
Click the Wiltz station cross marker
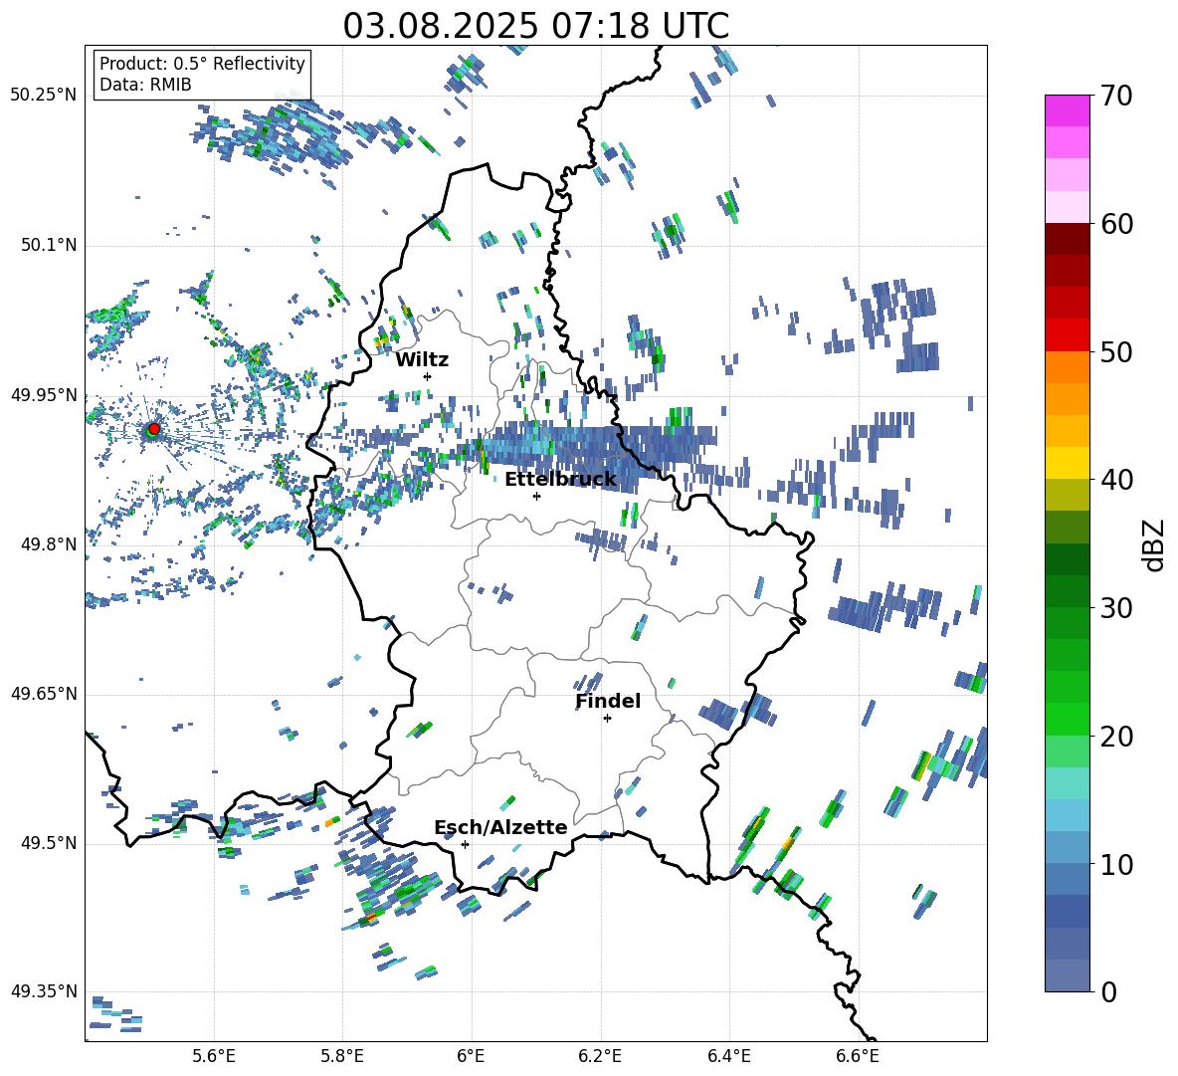(x=428, y=376)
